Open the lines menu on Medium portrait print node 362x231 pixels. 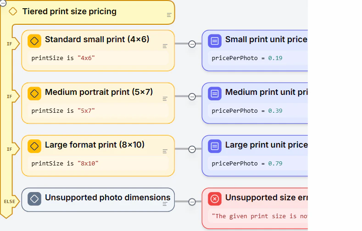click(165, 99)
